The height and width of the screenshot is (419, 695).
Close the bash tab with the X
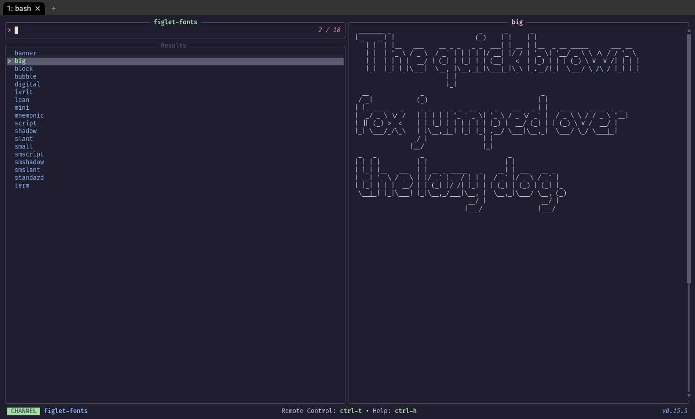point(38,9)
